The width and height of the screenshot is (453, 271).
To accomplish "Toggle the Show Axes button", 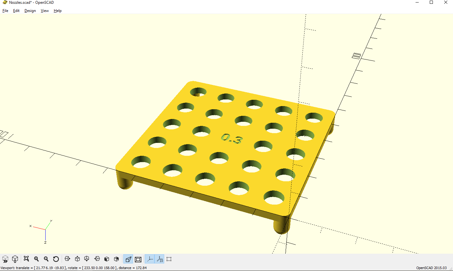I will click(x=150, y=259).
